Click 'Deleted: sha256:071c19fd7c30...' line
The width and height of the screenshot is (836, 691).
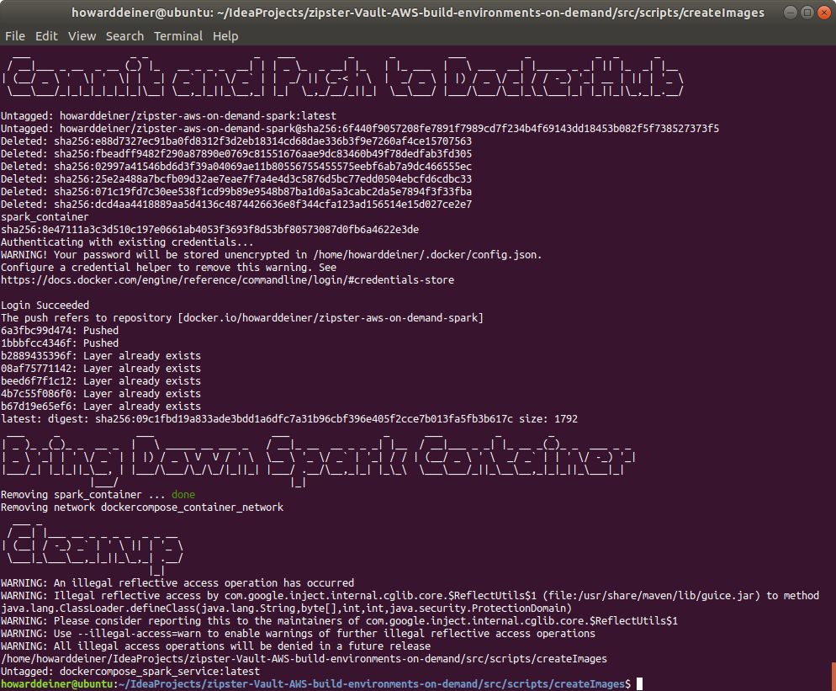(x=236, y=192)
